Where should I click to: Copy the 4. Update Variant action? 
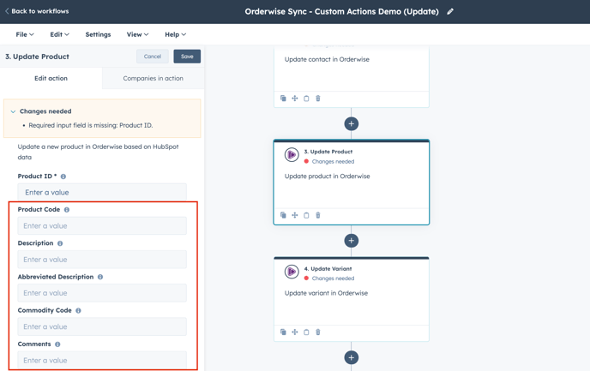(306, 332)
